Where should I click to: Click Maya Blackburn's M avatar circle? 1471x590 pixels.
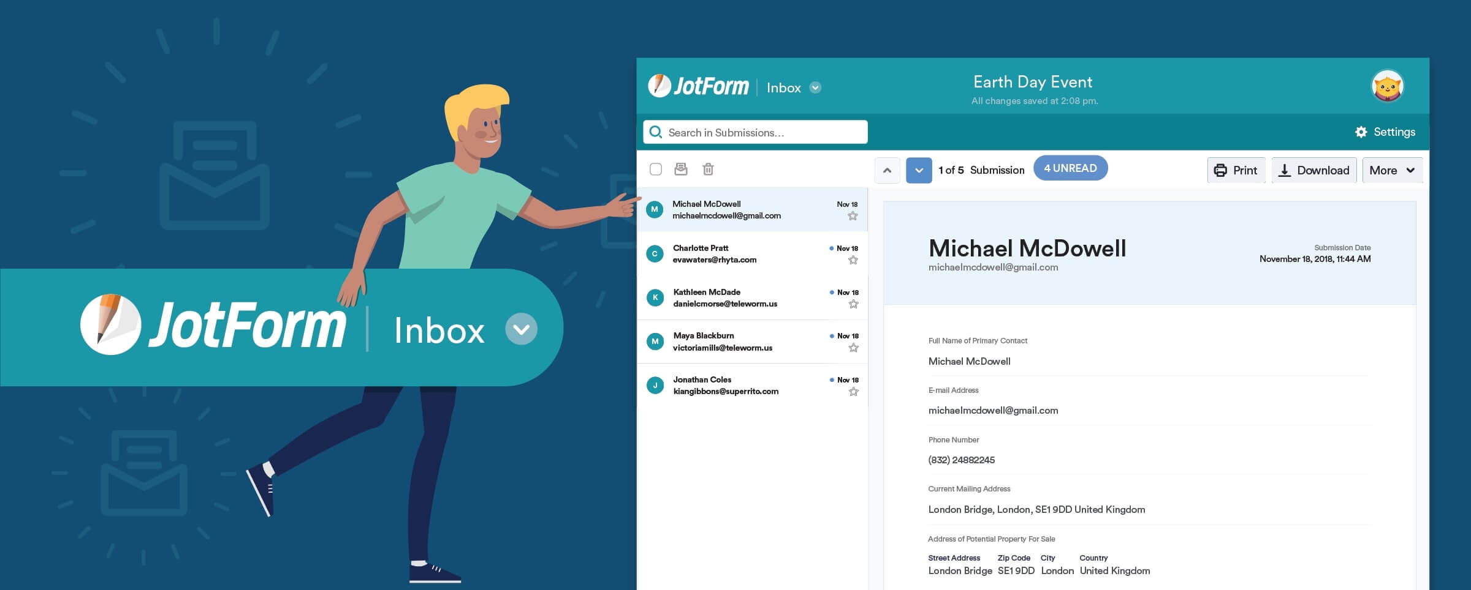655,342
